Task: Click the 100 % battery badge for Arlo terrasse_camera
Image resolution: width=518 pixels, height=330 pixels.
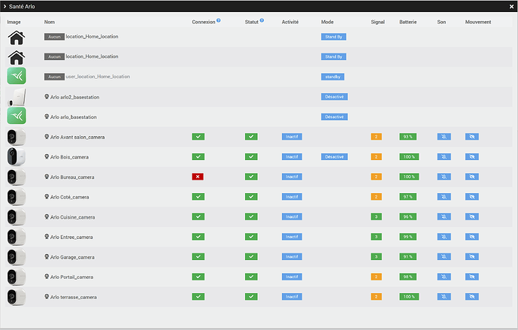Action: tap(409, 297)
